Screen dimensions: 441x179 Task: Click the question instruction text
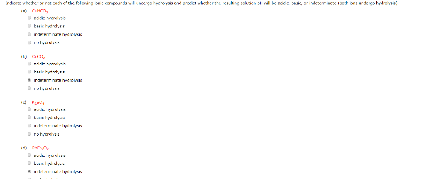click(202, 3)
